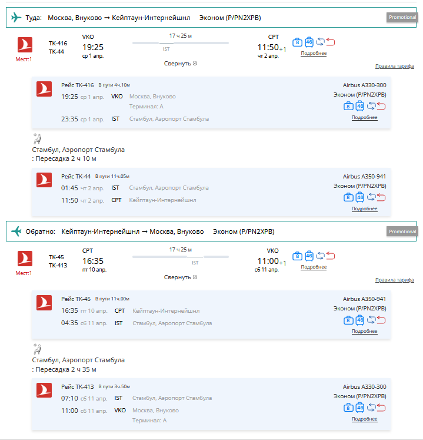The height and width of the screenshot is (440, 423).
Task: Collapse return flight details with Свернуть
Action: pyautogui.click(x=181, y=277)
